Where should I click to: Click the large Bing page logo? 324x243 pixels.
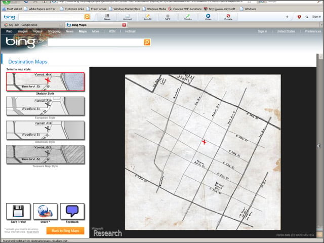tap(20, 43)
